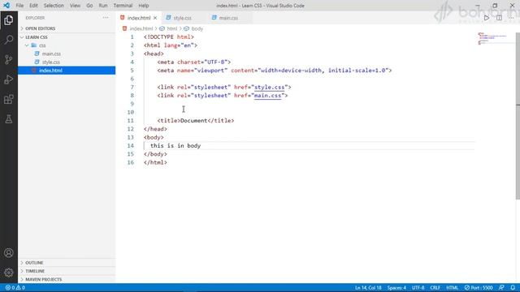Click the minimap code preview
This screenshot has height=292, width=520.
point(492,38)
